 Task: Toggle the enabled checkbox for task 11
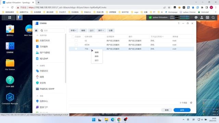click(x=76, y=41)
